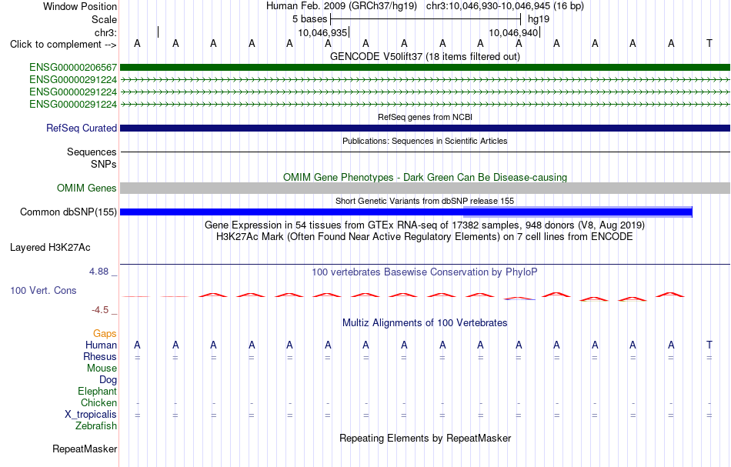This screenshot has height=467, width=731.
Task: Open the OMIM Gene Phenotypes track title
Action: (x=425, y=178)
